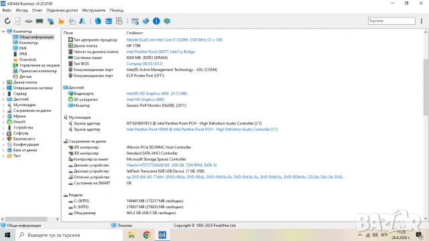Click the tree panel right scroll arrow
Image resolution: width=429 pixels, height=241 pixels.
tap(57, 219)
